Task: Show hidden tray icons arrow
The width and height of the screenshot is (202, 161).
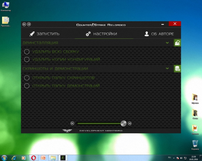Action: click(174, 158)
